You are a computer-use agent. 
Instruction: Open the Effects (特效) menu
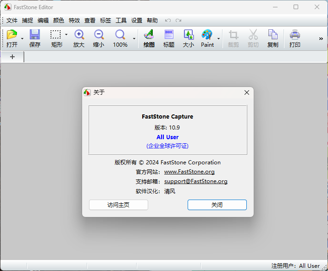[x=74, y=21]
